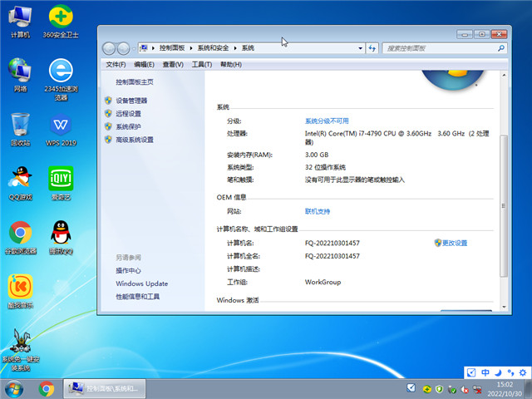The width and height of the screenshot is (532, 399).
Task: Open 设备管理器 from the left sidebar
Action: [136, 101]
